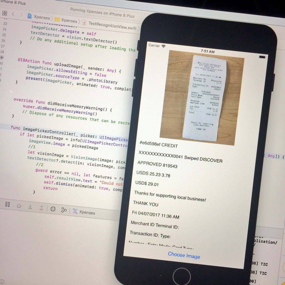
Task: Click the 'let visionImage' code line
Action: click(76, 157)
